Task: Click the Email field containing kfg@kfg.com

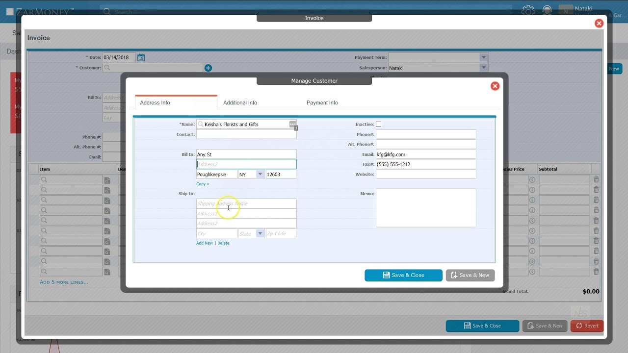Action: click(426, 154)
